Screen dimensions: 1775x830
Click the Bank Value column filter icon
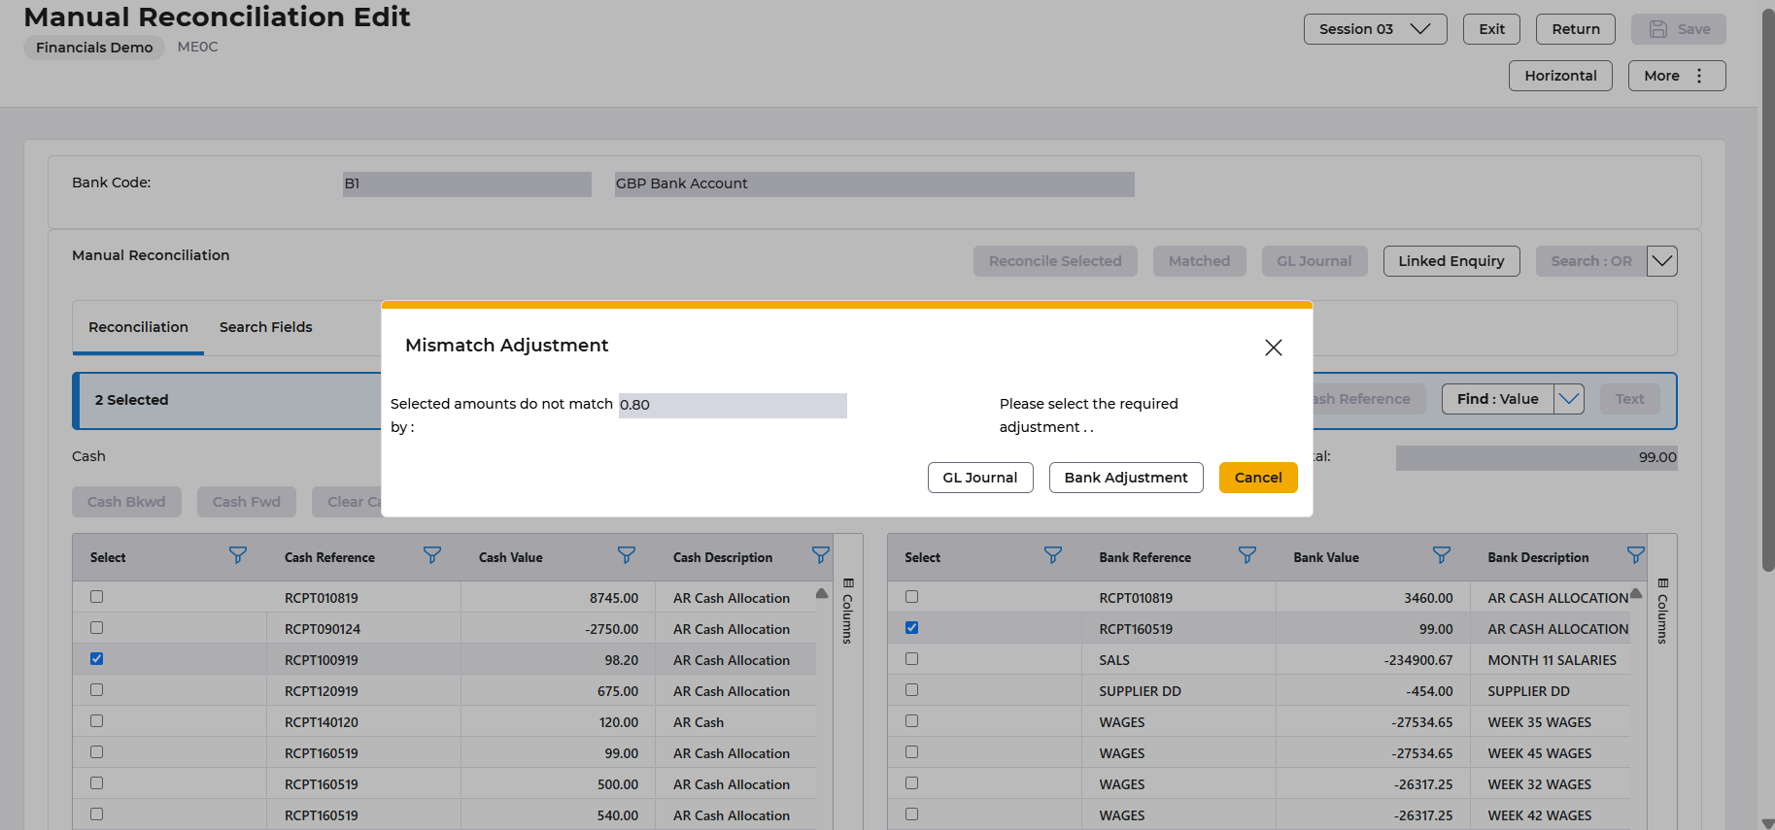coord(1442,555)
